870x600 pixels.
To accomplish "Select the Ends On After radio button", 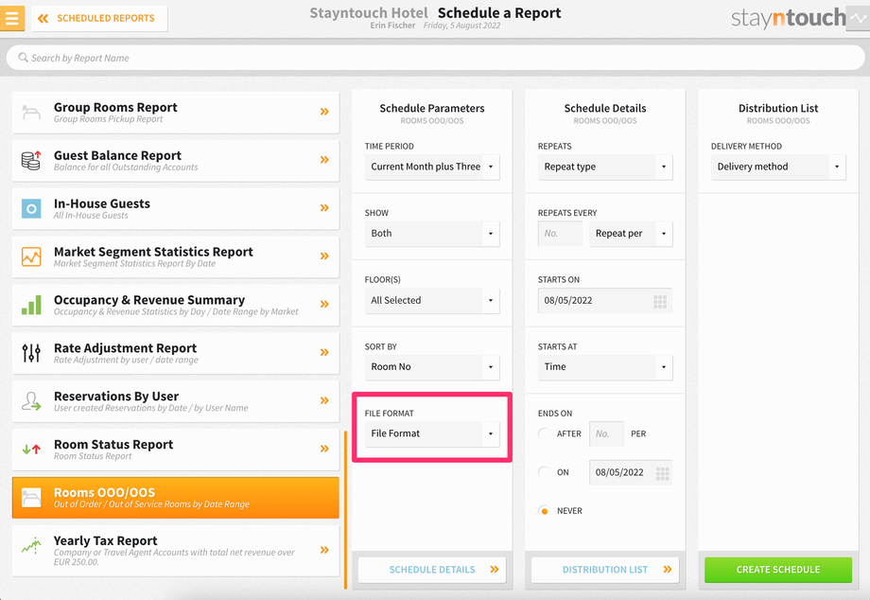I will click(545, 433).
